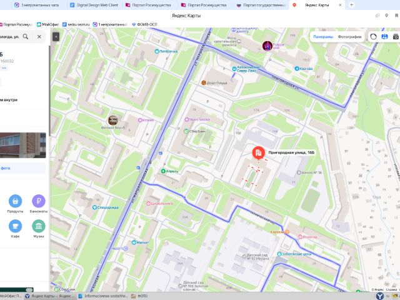400x300 pixels.
Task: Open the Портал Росимущества bookmark
Action: 16,24
